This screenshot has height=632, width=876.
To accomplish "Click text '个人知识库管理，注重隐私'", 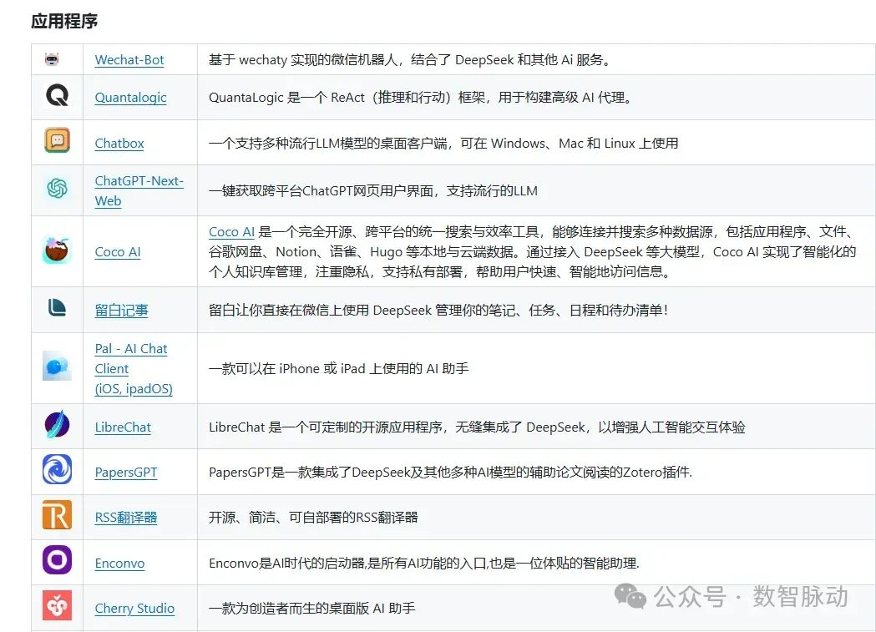I will click(289, 272).
